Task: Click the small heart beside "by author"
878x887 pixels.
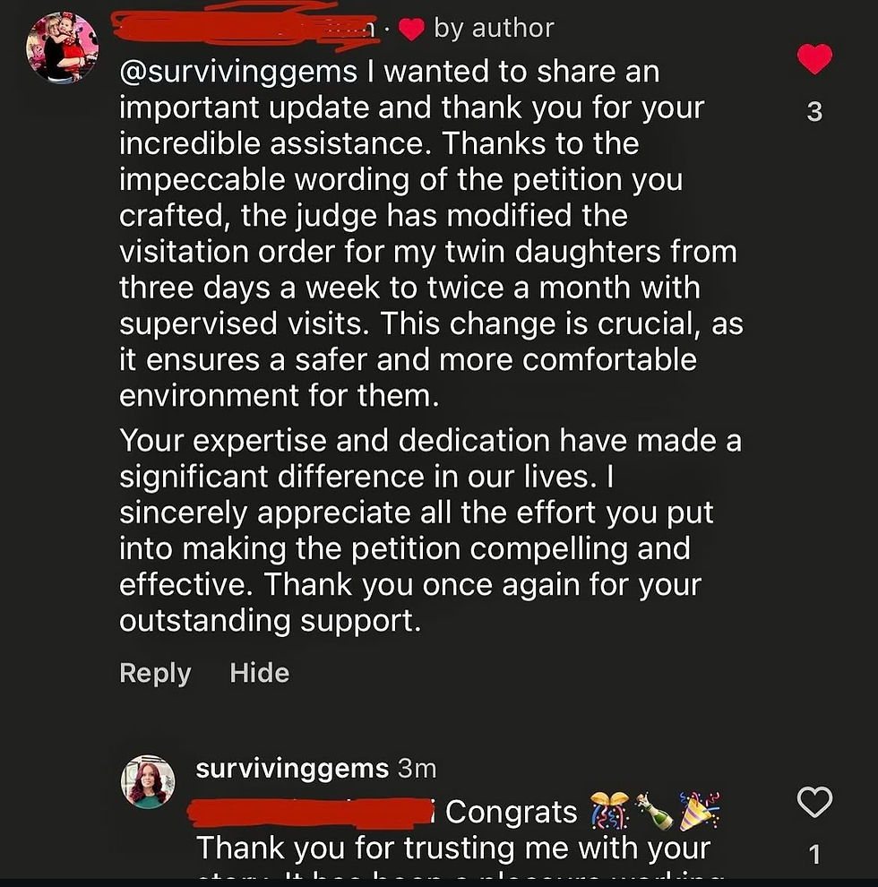Action: click(410, 30)
